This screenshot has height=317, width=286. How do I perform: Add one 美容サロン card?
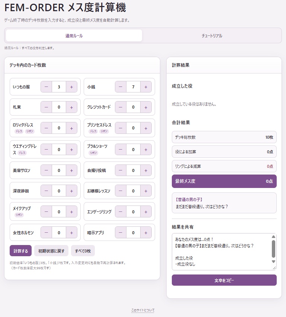[x=71, y=170]
